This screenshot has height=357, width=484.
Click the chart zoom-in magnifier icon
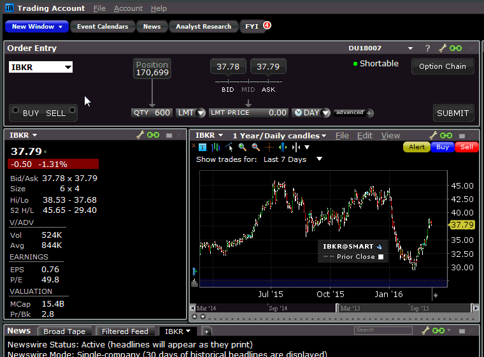click(243, 147)
